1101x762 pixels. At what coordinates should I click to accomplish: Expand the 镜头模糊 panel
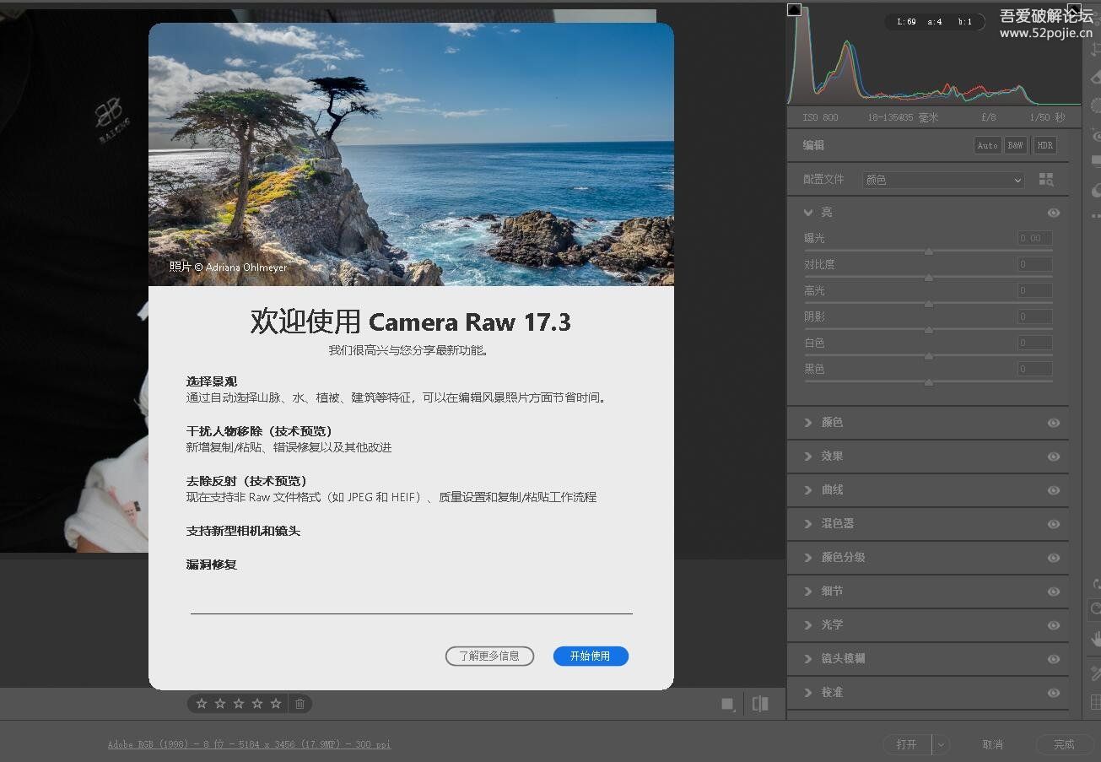coord(808,659)
